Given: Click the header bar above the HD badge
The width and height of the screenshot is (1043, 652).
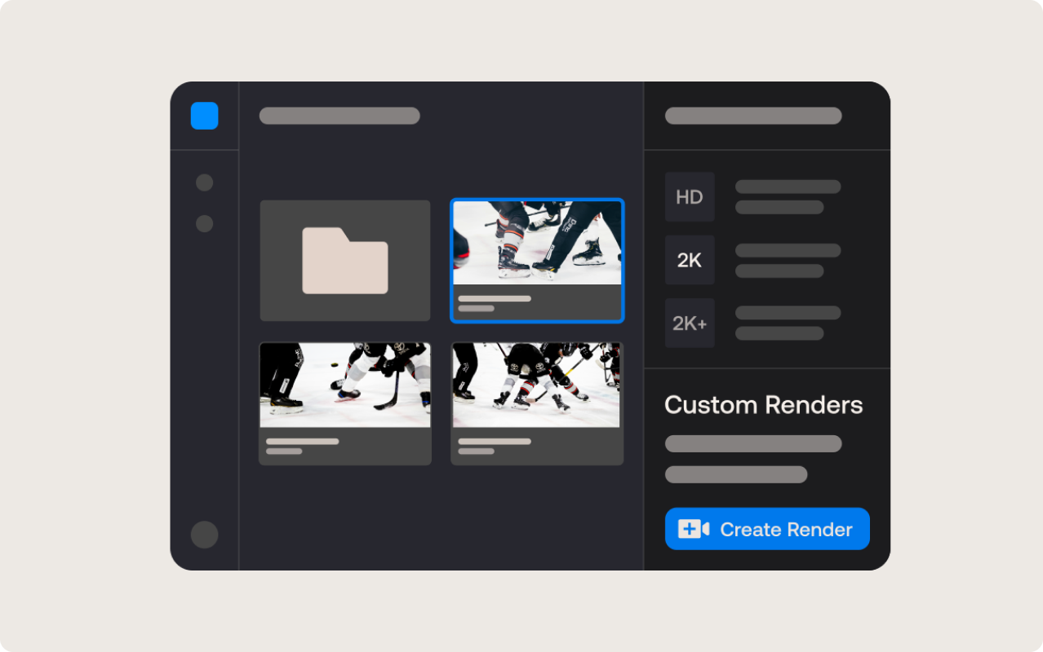Looking at the screenshot, I should [x=752, y=116].
